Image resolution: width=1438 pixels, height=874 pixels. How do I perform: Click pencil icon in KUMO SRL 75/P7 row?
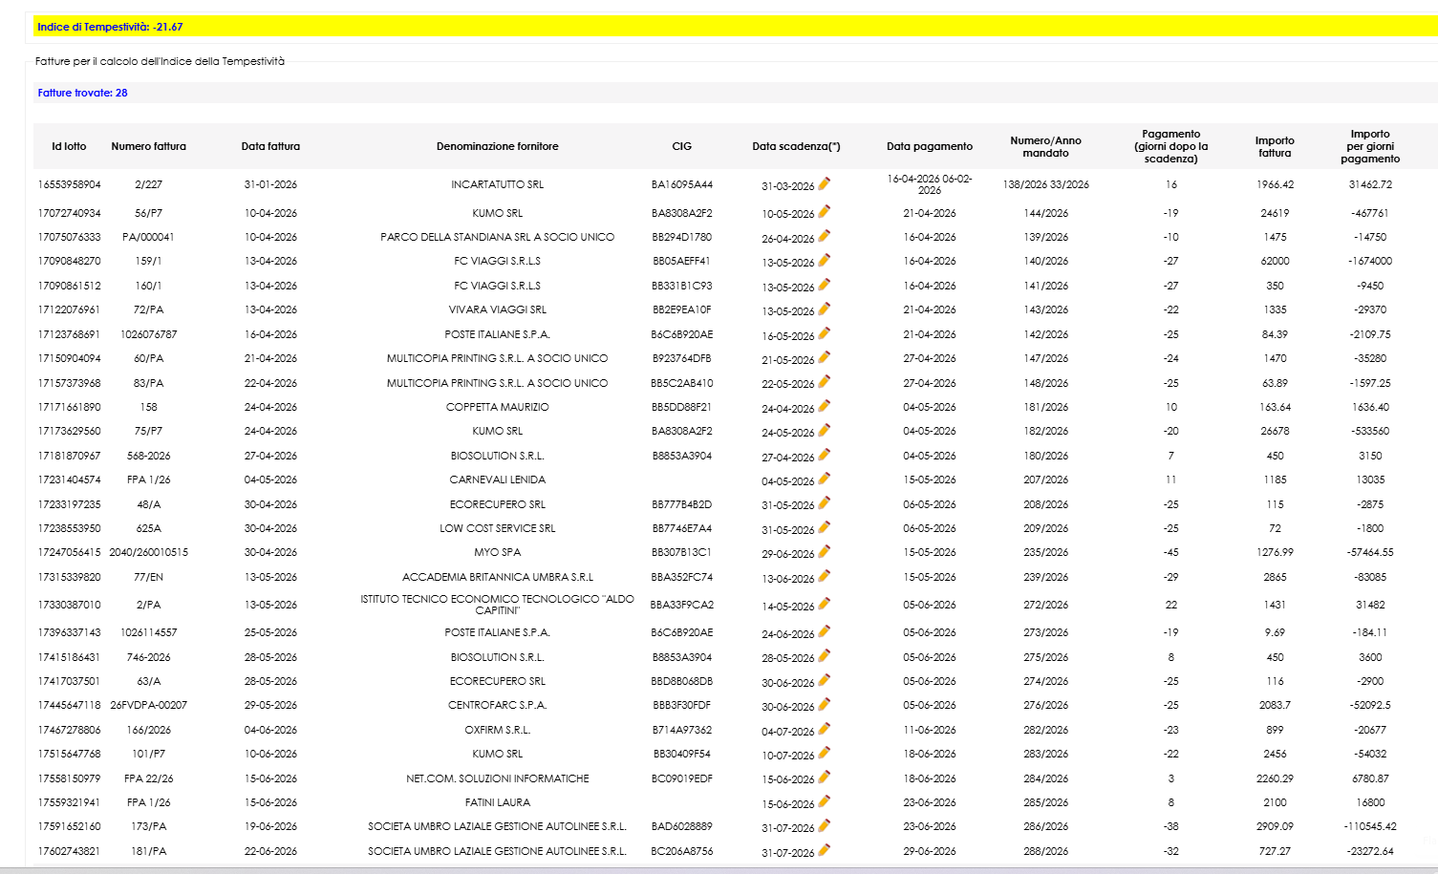pyautogui.click(x=824, y=430)
